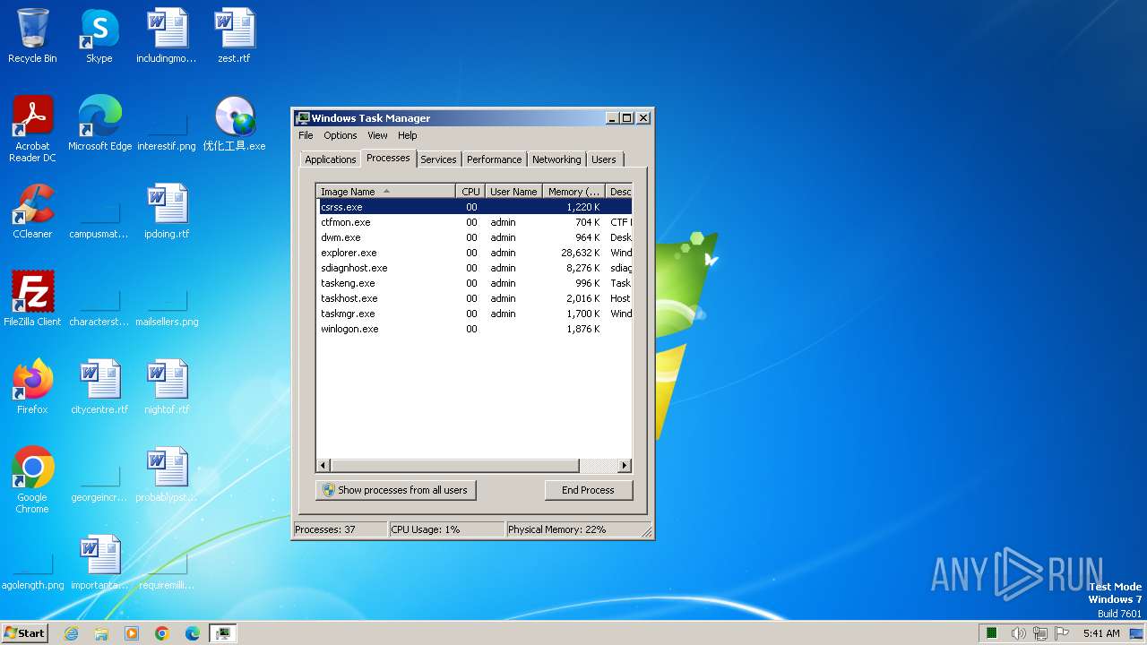Viewport: 1147px width, 645px height.
Task: Select the taskhost.exe process row
Action: (474, 298)
